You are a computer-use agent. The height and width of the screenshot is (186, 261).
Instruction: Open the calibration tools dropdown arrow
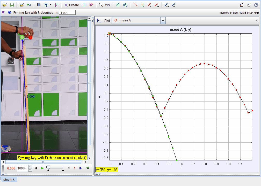click(x=50, y=5)
